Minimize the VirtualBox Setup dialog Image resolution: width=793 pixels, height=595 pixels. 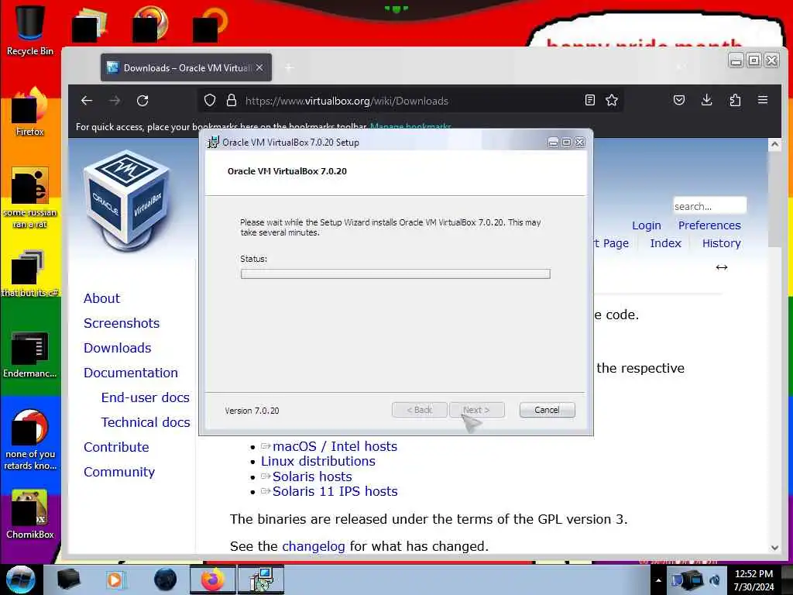coord(553,143)
